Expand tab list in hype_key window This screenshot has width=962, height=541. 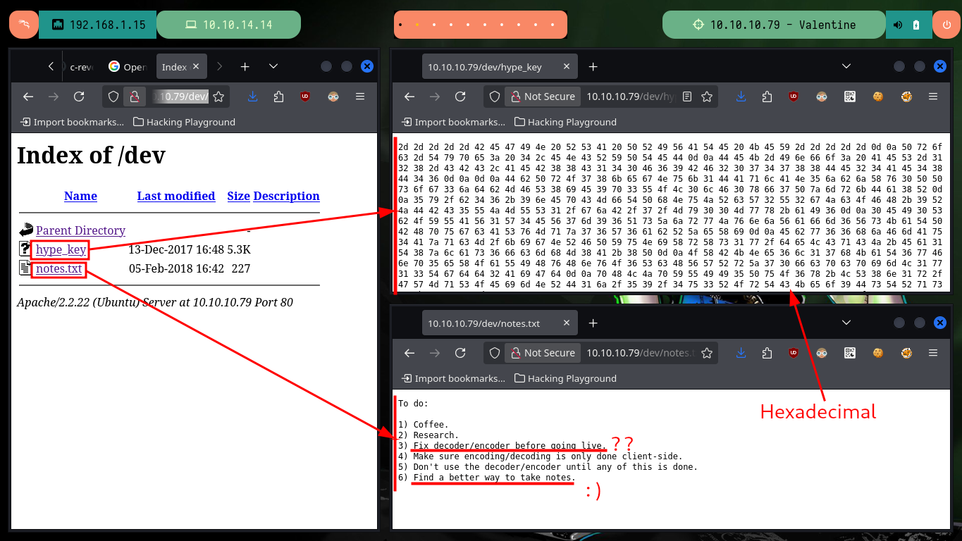click(x=846, y=66)
